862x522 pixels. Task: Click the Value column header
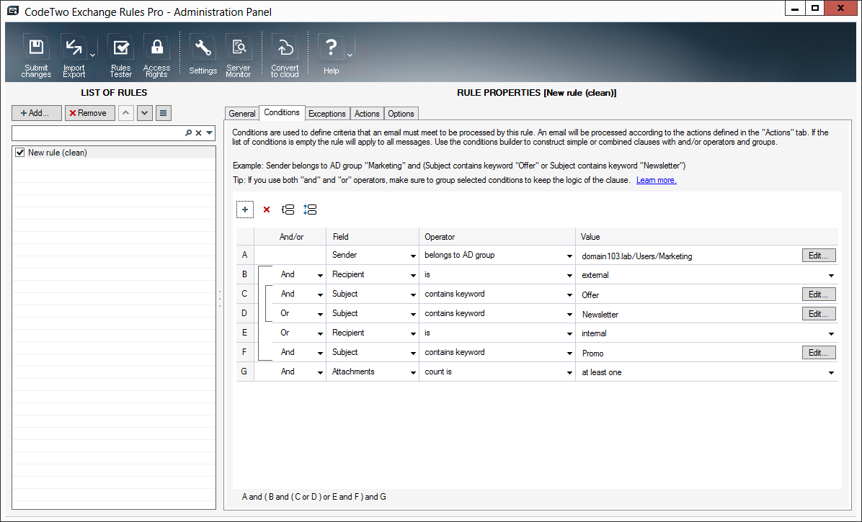[706, 237]
